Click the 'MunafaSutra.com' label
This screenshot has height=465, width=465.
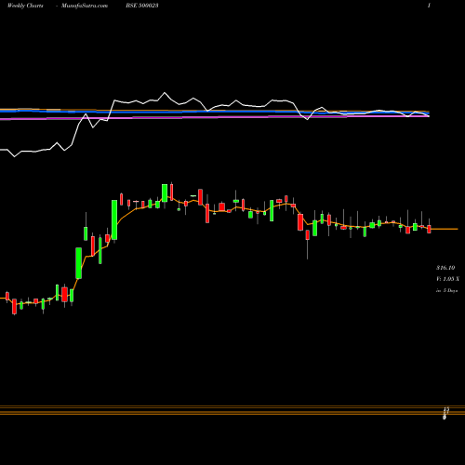point(85,6)
